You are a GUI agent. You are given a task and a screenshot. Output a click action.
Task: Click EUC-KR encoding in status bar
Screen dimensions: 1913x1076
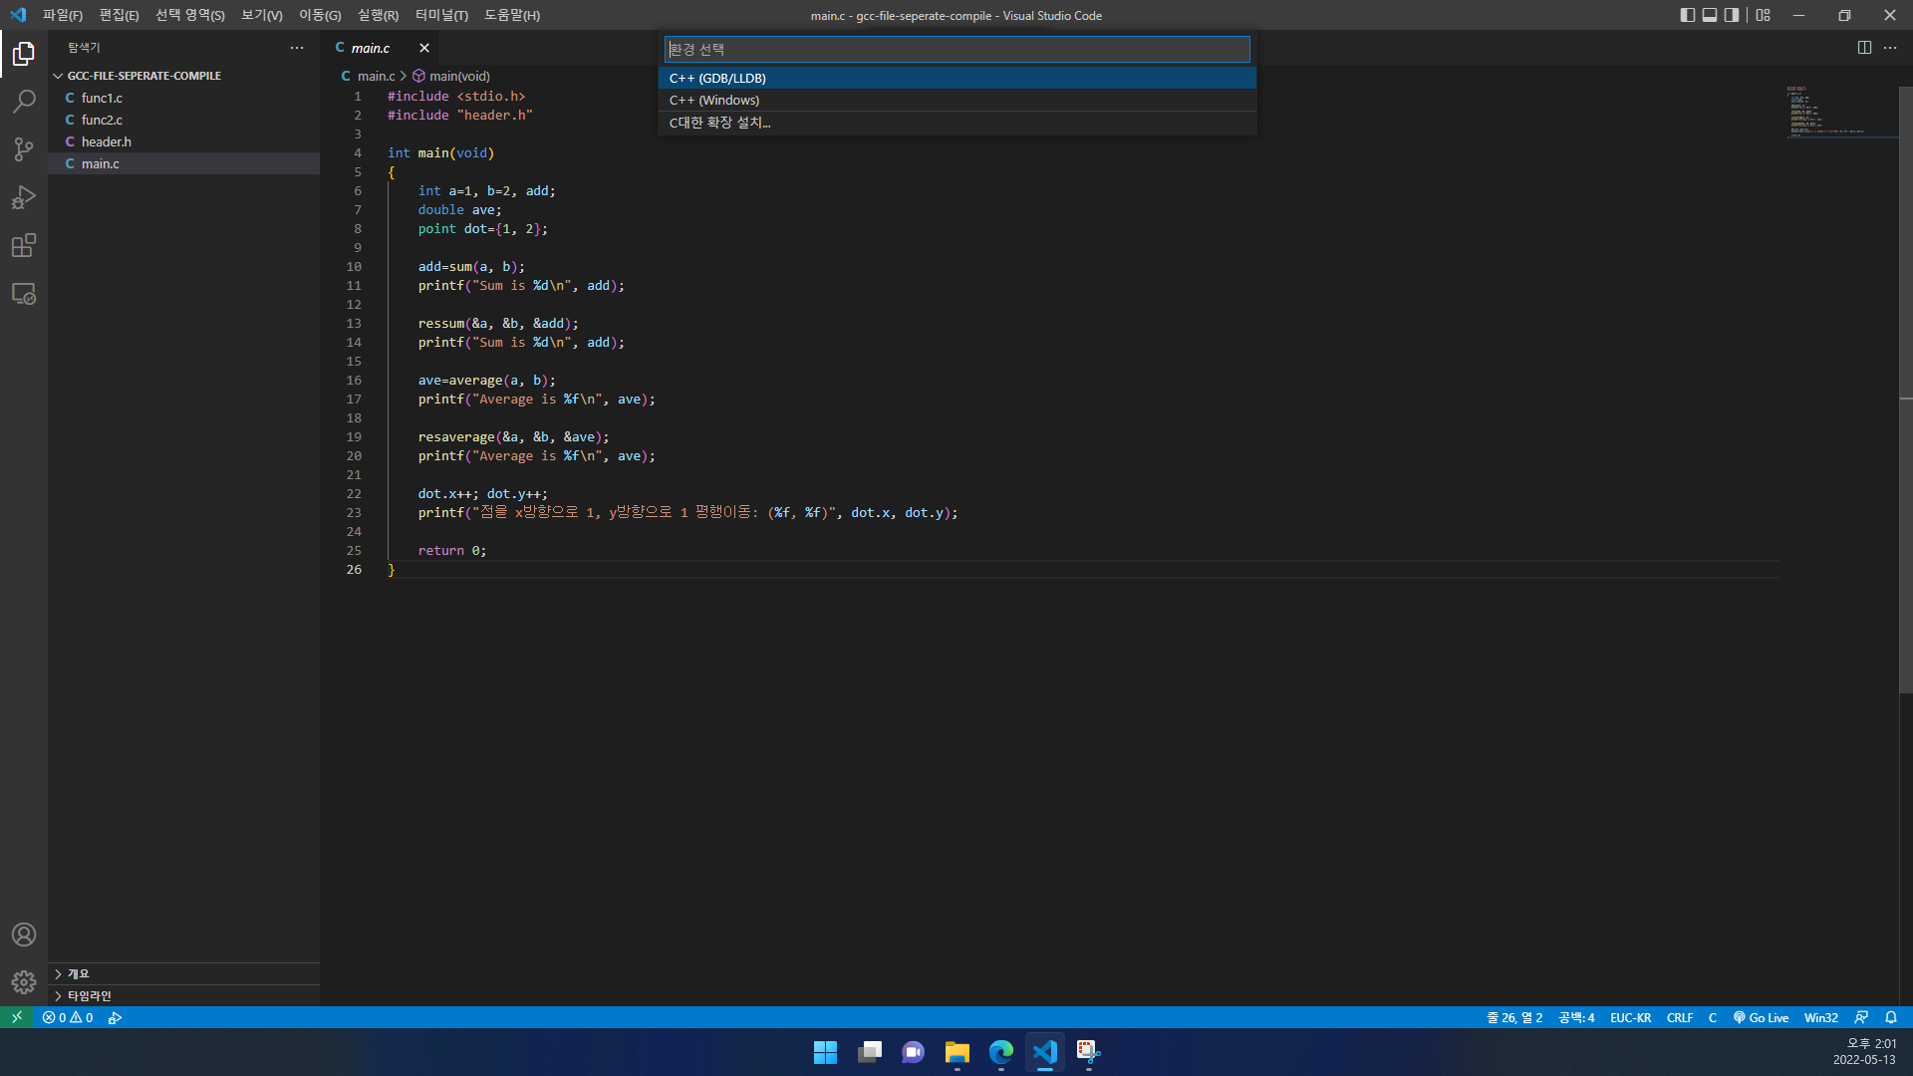[x=1630, y=1017]
